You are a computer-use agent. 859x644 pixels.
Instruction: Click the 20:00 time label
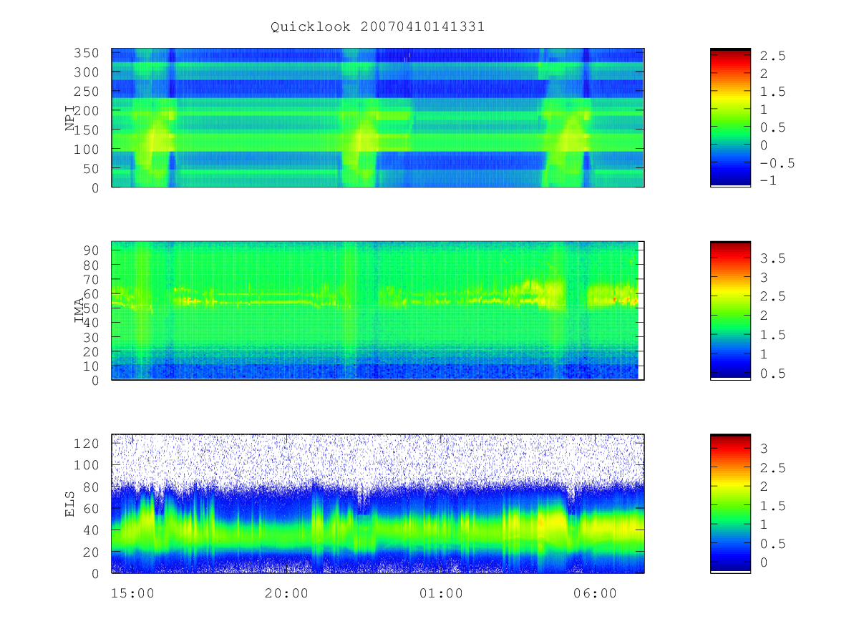click(286, 593)
